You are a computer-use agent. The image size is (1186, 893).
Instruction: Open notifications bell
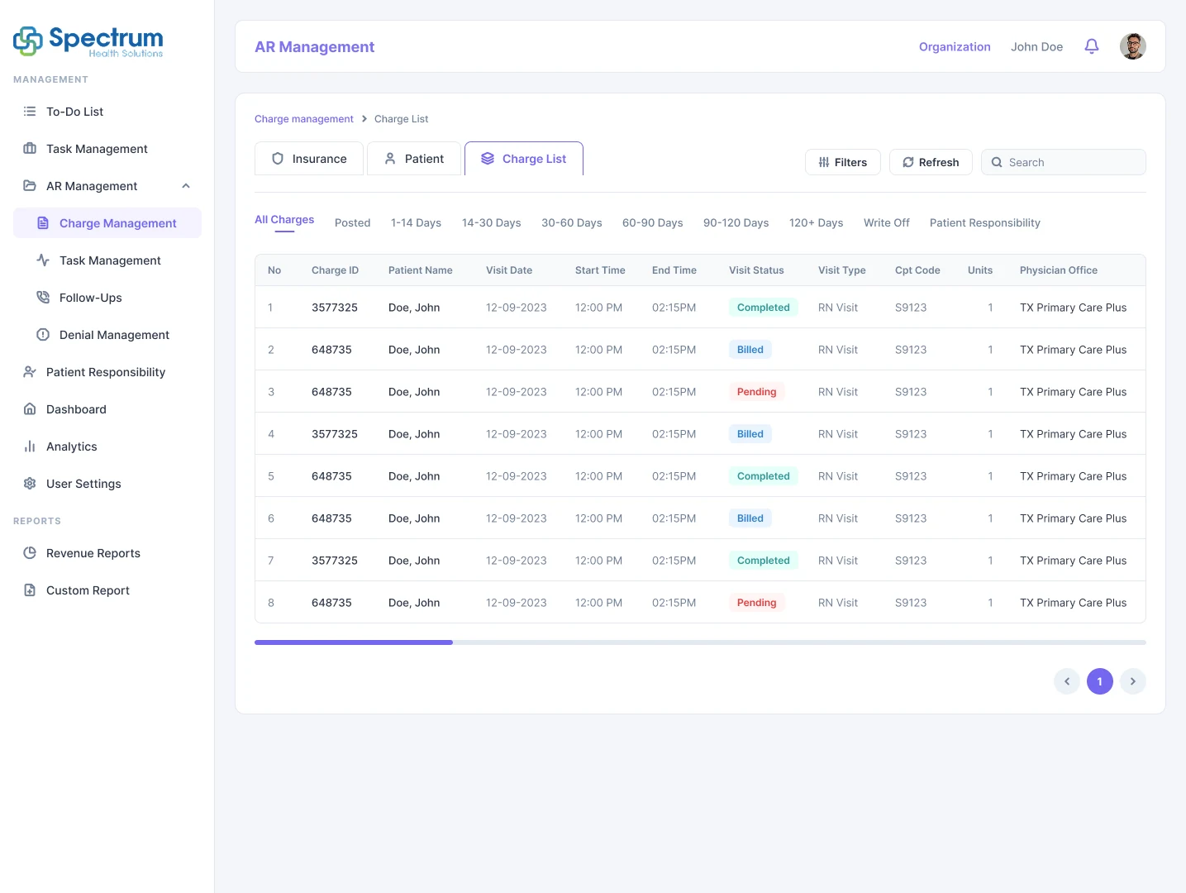[x=1092, y=46]
